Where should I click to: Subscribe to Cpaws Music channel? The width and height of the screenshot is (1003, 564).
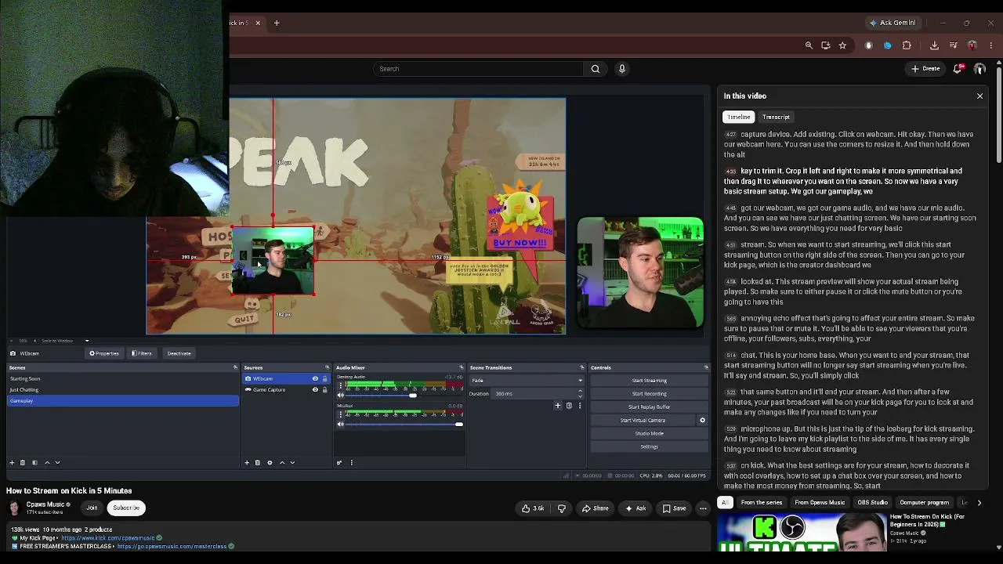[126, 508]
